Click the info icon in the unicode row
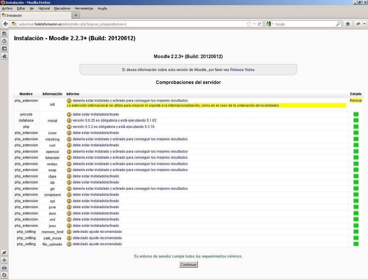Viewport: 368px width, 280px height. (69, 114)
